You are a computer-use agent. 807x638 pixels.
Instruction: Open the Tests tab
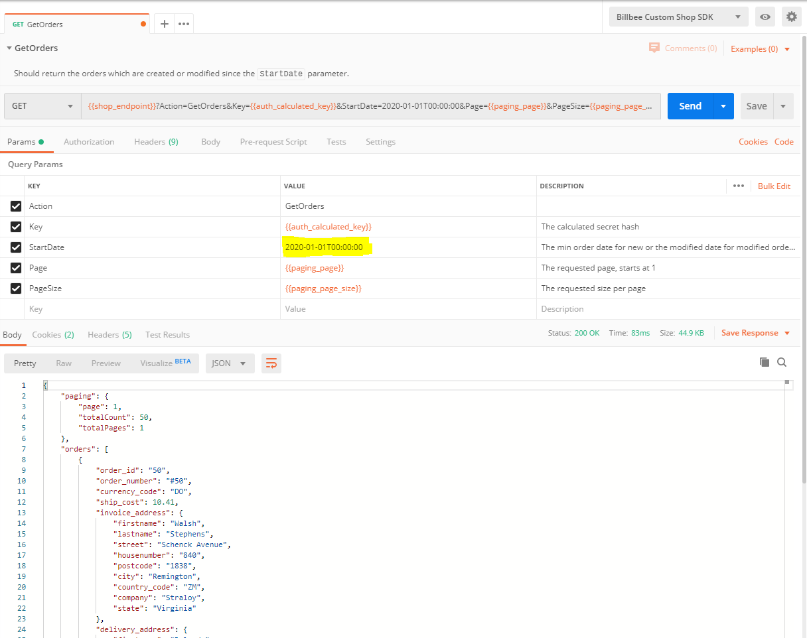click(336, 142)
